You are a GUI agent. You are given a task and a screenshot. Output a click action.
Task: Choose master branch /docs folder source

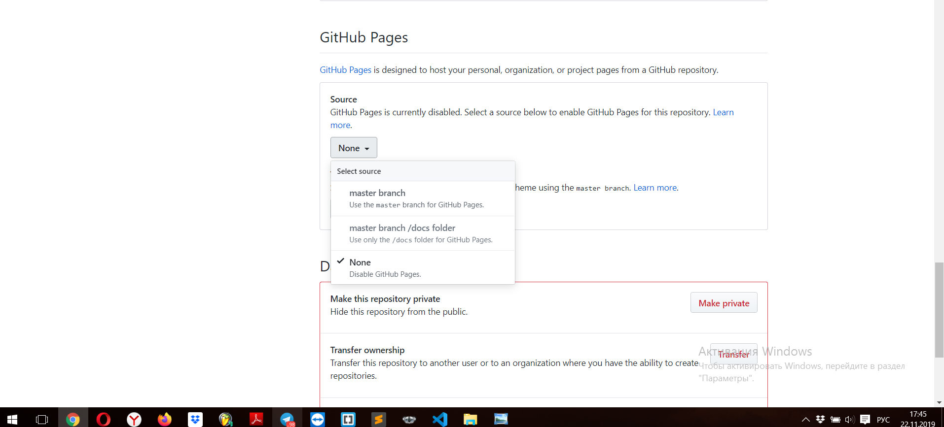tap(423, 233)
